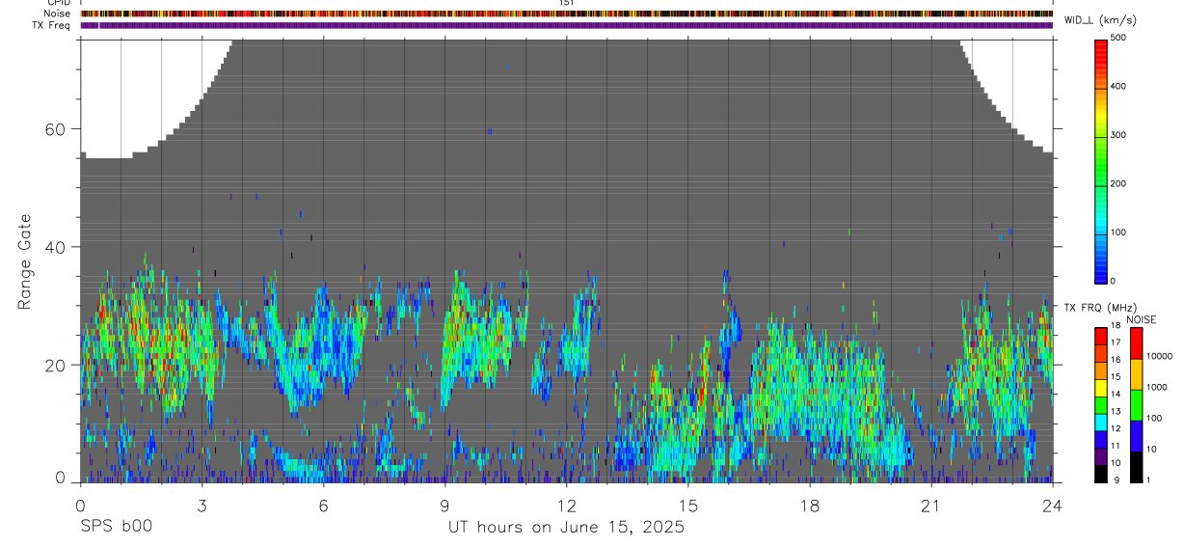Click the TX FRQ (MHz) legend title
Image resolution: width=1184 pixels, height=547 pixels.
click(1101, 308)
